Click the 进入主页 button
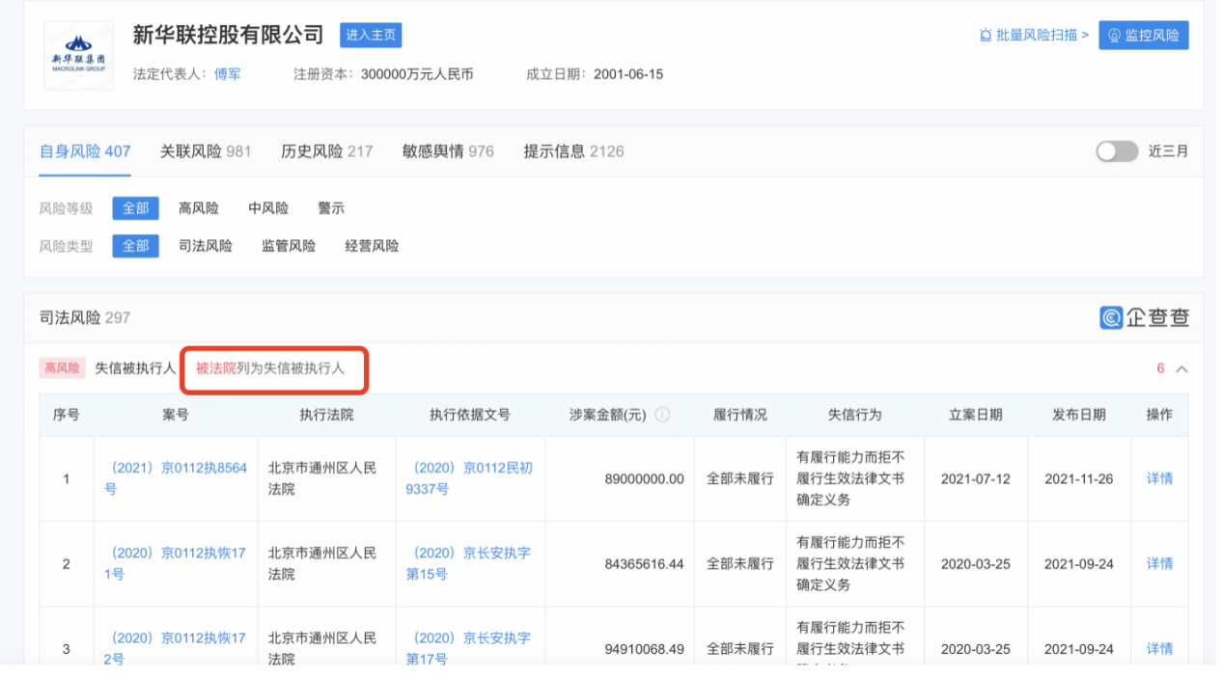This screenshot has width=1223, height=677. [x=371, y=36]
